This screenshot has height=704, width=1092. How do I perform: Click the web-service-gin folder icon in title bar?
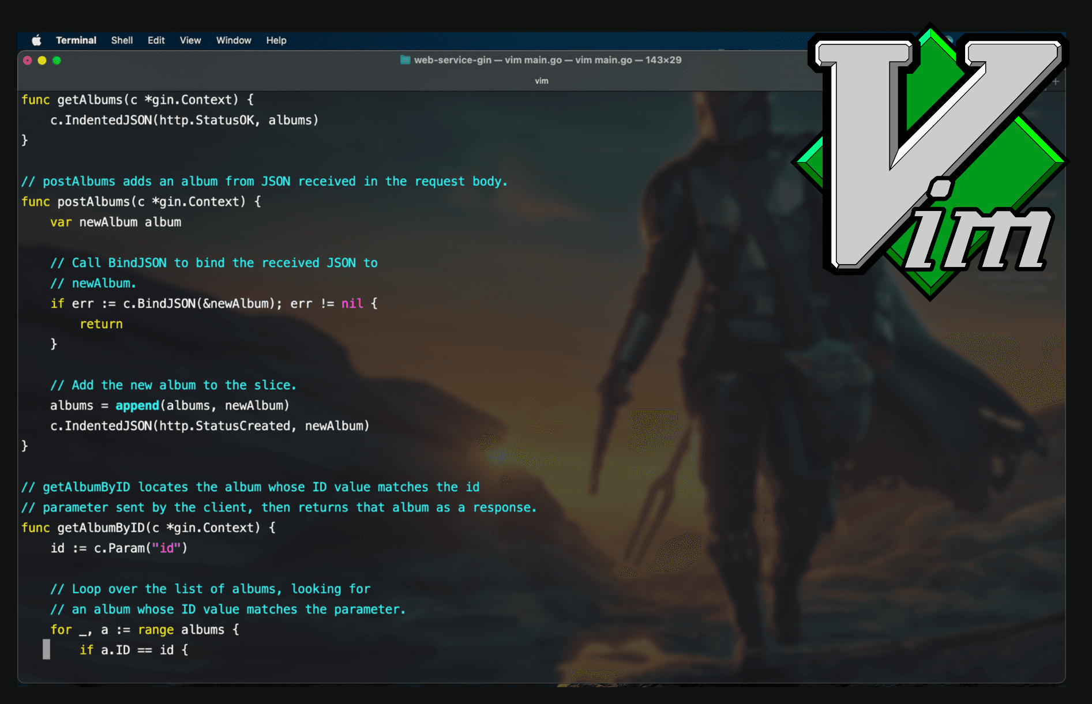(405, 60)
